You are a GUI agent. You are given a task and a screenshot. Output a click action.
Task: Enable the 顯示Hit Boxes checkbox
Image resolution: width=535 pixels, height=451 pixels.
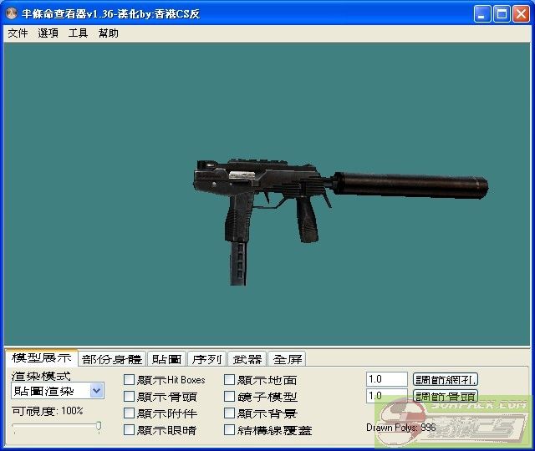[x=129, y=380]
